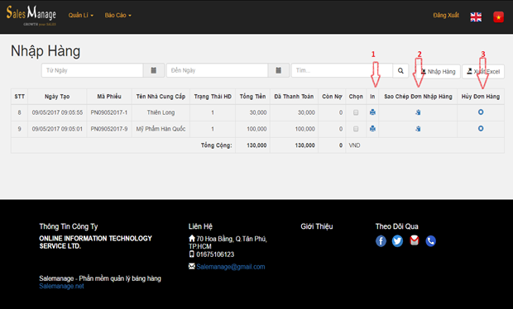Click the Nhập Hàng import button
The width and height of the screenshot is (513, 309).
click(x=438, y=72)
